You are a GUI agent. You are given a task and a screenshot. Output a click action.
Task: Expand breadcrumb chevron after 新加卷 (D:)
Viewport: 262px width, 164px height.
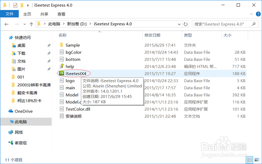90,24
